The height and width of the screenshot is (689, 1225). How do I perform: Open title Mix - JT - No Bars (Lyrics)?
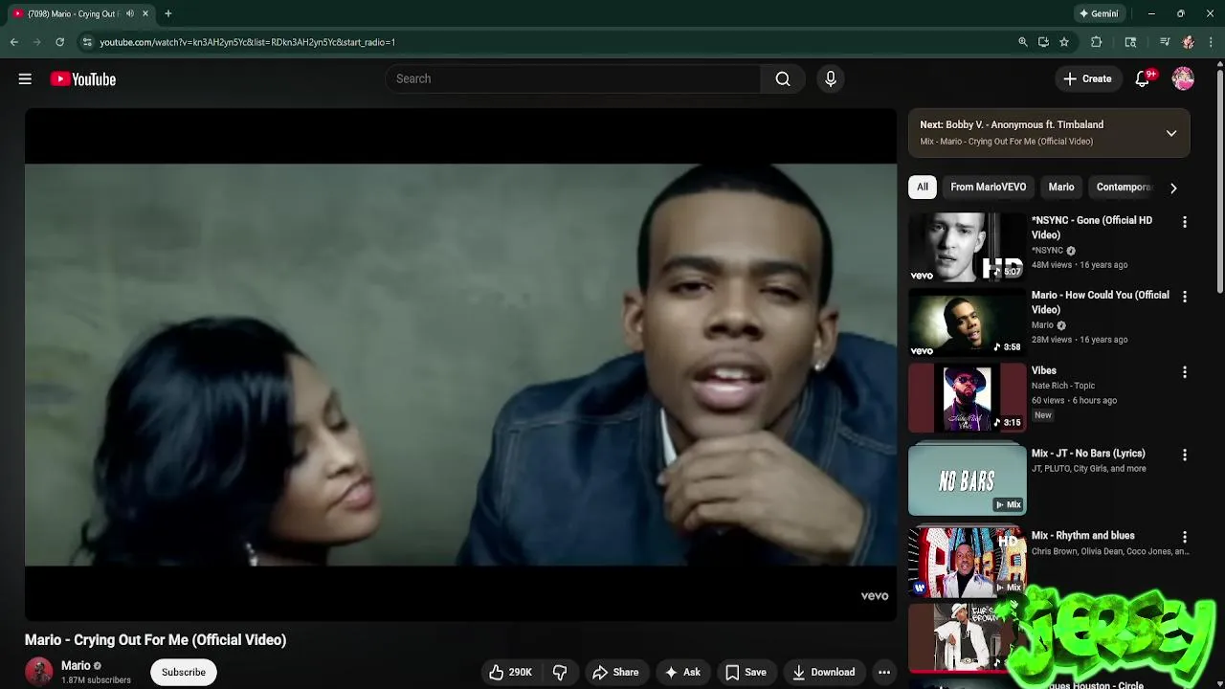1088,454
